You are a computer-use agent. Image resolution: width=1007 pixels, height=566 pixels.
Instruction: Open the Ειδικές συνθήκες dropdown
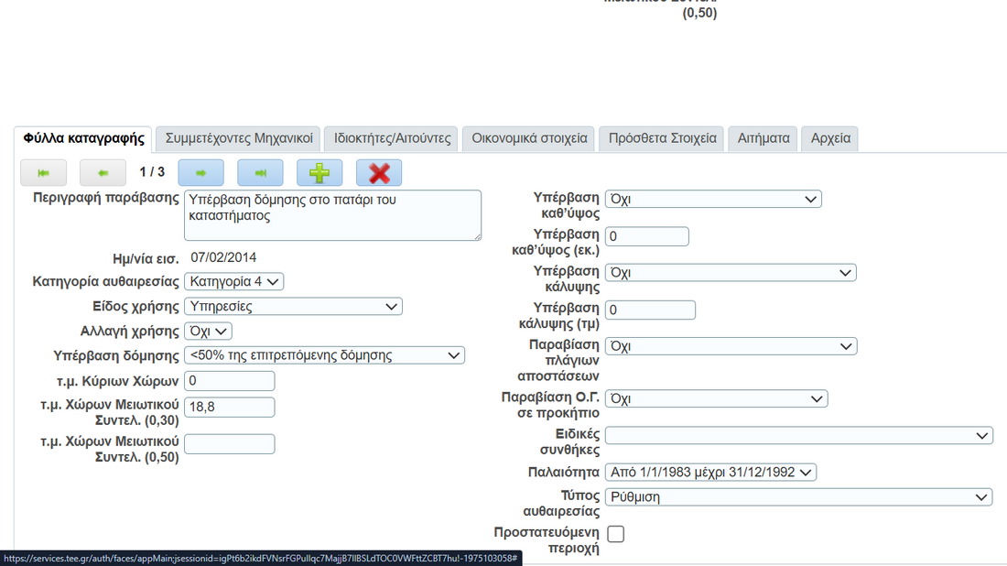[798, 436]
